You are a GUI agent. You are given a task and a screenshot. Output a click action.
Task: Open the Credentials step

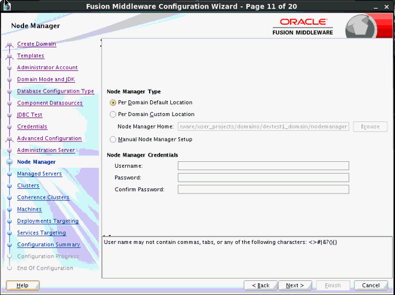coord(32,127)
